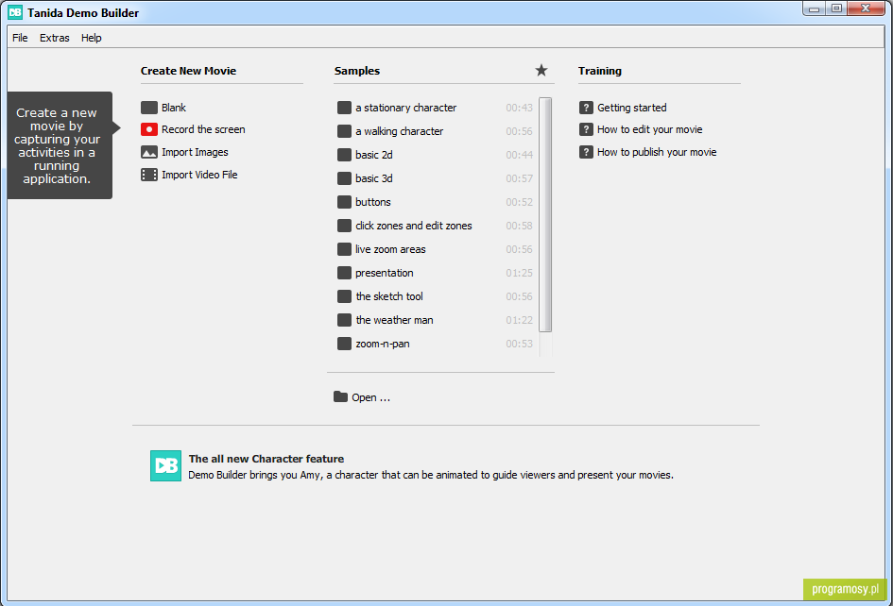Click the 01:25 duration of presentation

pos(519,273)
